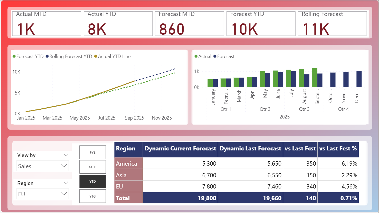Click the -6.19% variance percentage
The height and width of the screenshot is (213, 379).
tap(348, 163)
